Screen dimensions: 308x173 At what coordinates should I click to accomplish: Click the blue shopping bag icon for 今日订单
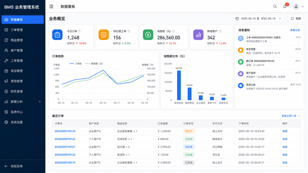(x=57, y=35)
